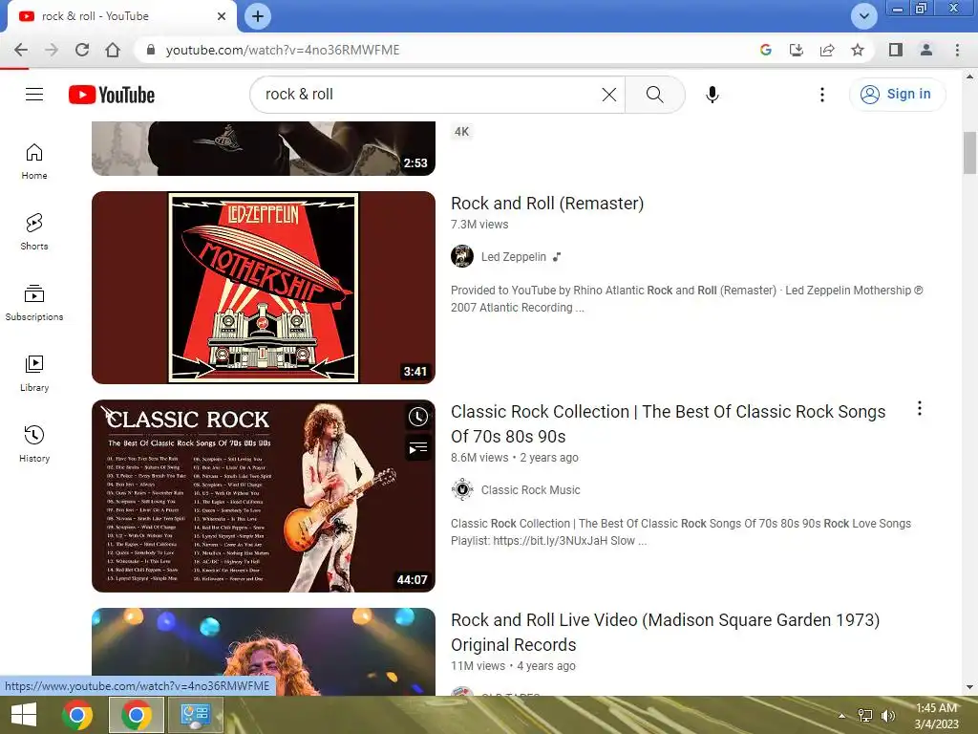
Task: Open Chrome profile icon
Action: [x=926, y=50]
